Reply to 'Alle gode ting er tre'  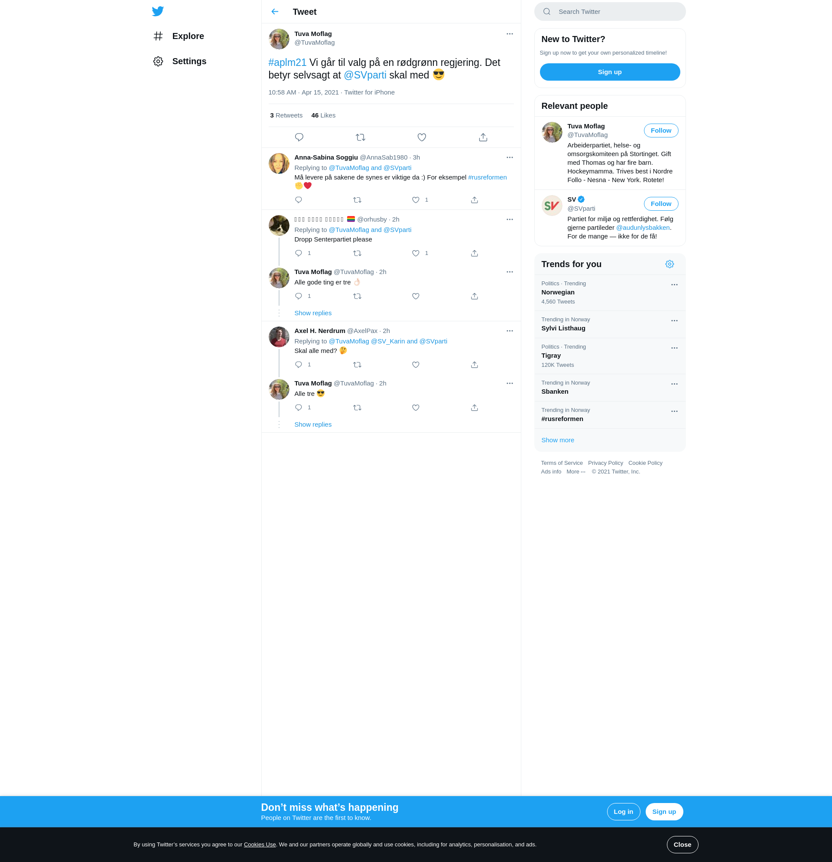tap(299, 296)
